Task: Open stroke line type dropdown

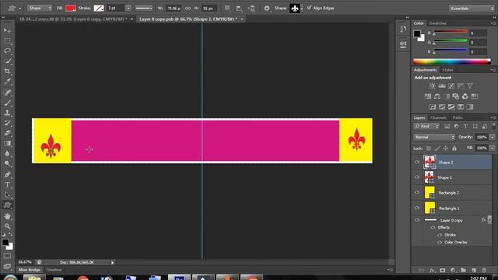Action: point(144,9)
